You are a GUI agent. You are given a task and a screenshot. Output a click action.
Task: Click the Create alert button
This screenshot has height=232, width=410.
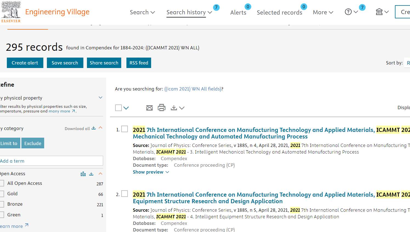click(25, 63)
